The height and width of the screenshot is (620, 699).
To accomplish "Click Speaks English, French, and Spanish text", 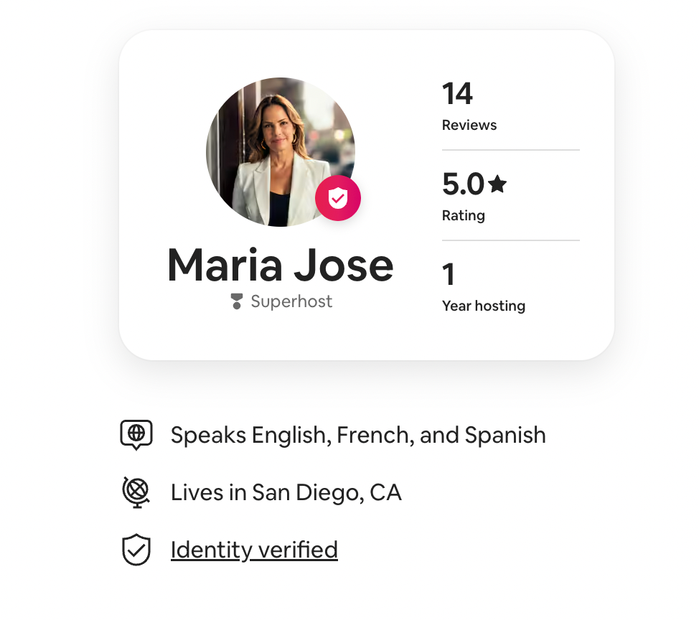I will tap(358, 435).
